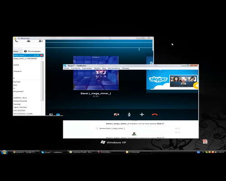Open Camtasia Studio from the taskbar
226x181 pixels.
click(82, 152)
